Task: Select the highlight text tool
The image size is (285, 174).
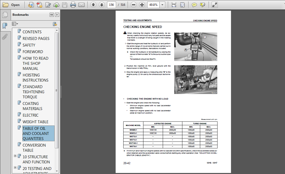Action: pyautogui.click(x=202, y=5)
